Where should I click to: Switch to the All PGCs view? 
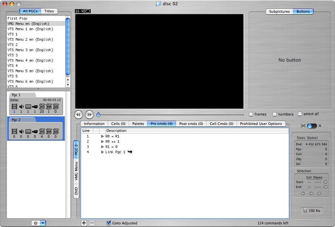[x=30, y=11]
